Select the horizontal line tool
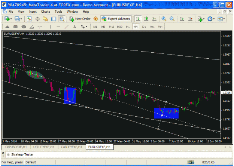Image resolution: width=234 pixels, height=166 pixels. 58,27
